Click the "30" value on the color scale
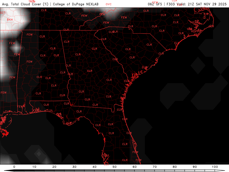229x172 pixels. point(74,167)
